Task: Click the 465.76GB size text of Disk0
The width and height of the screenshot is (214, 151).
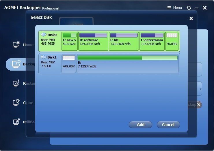Action: 48,44
